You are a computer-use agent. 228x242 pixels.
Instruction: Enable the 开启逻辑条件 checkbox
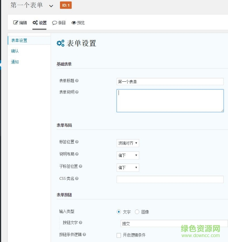pos(119,235)
